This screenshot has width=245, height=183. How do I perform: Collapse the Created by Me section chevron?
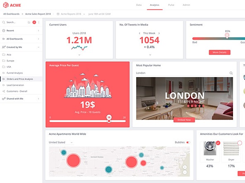pyautogui.click(x=38, y=47)
